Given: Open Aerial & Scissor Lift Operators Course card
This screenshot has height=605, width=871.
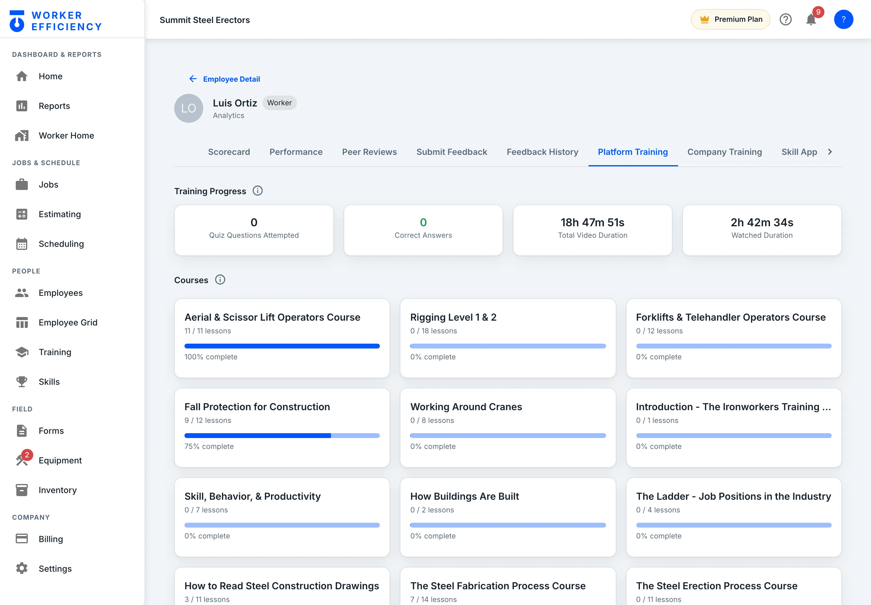Looking at the screenshot, I should (x=282, y=338).
